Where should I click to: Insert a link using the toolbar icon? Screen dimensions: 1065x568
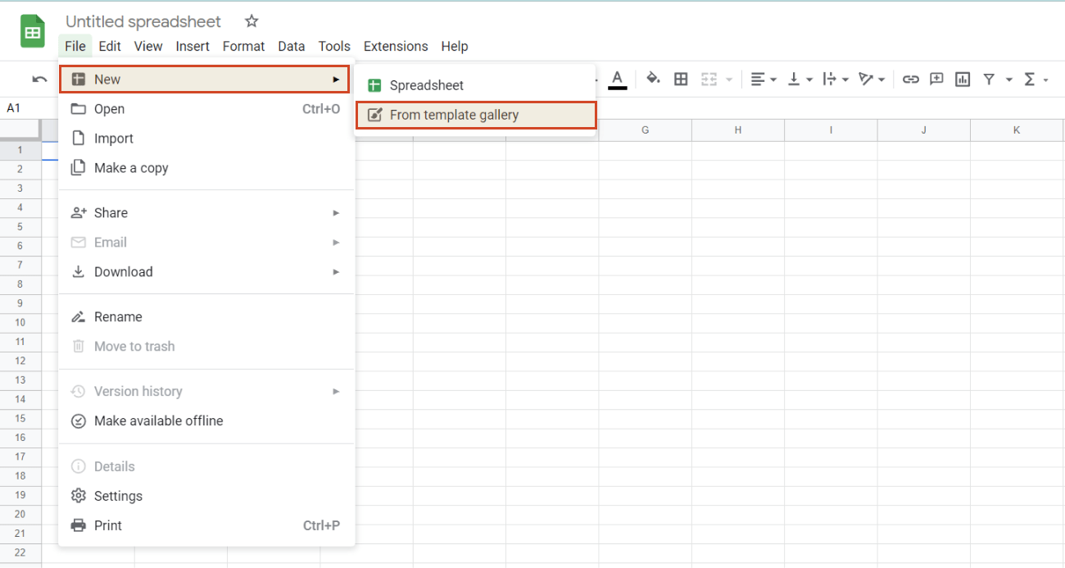click(x=910, y=79)
